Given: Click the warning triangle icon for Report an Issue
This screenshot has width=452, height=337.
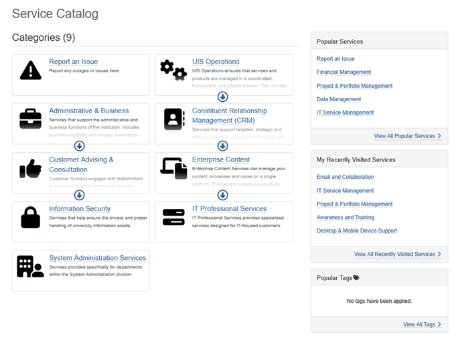Looking at the screenshot, I should click(x=31, y=70).
